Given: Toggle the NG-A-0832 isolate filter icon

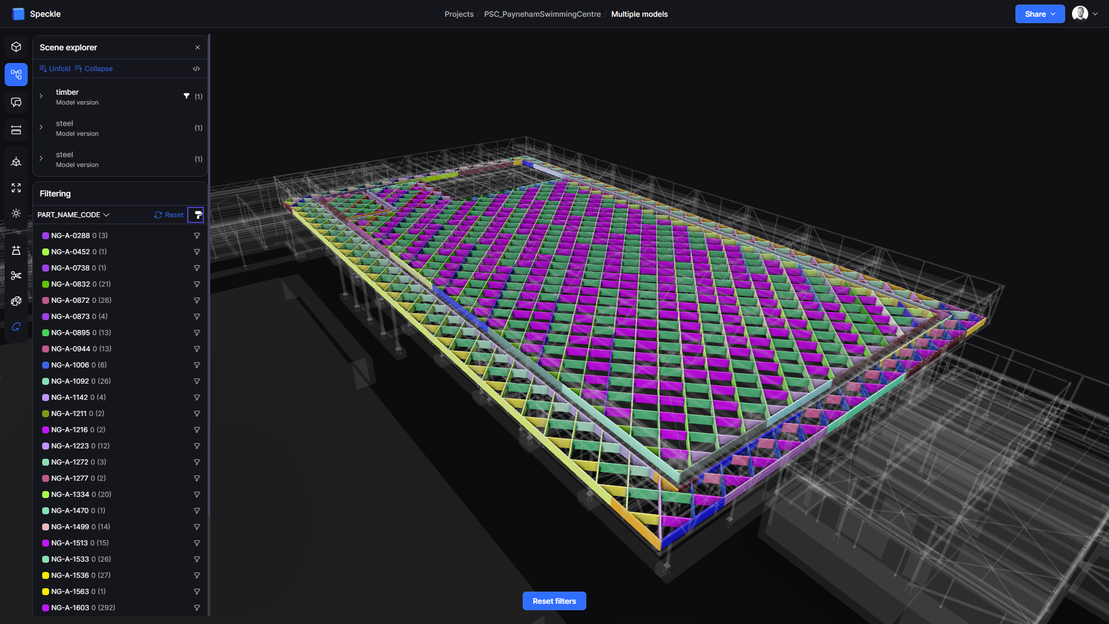Looking at the screenshot, I should point(196,284).
